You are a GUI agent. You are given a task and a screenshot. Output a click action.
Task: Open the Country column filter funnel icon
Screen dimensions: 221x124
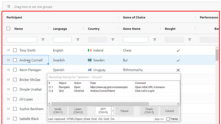click(113, 40)
